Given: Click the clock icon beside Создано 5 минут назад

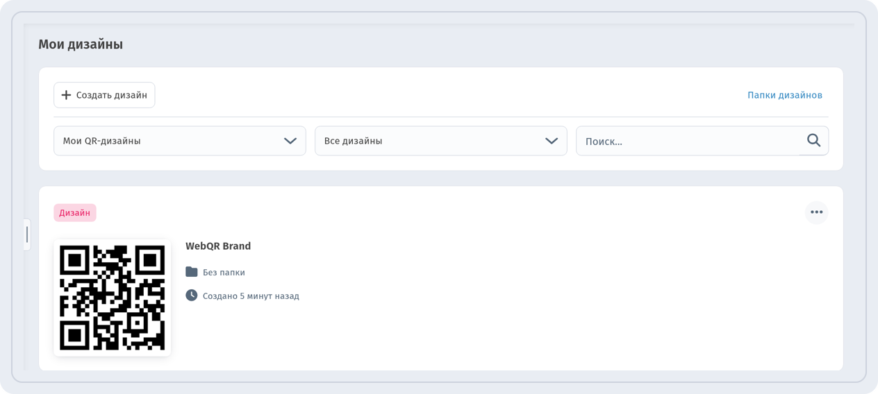Looking at the screenshot, I should tap(192, 295).
